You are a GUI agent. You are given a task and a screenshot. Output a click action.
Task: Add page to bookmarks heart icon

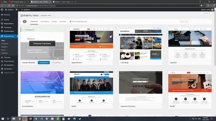click(204, 6)
